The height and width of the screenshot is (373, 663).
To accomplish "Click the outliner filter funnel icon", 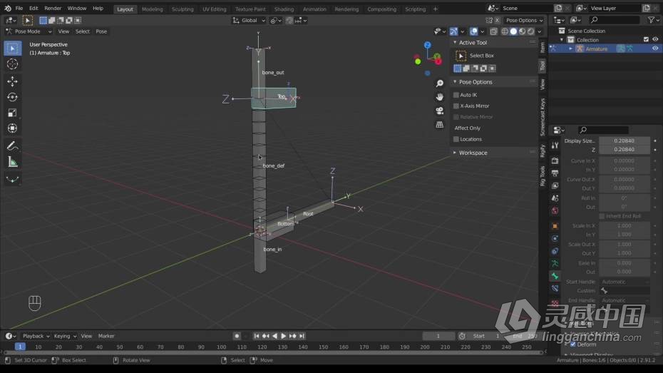I will point(652,20).
